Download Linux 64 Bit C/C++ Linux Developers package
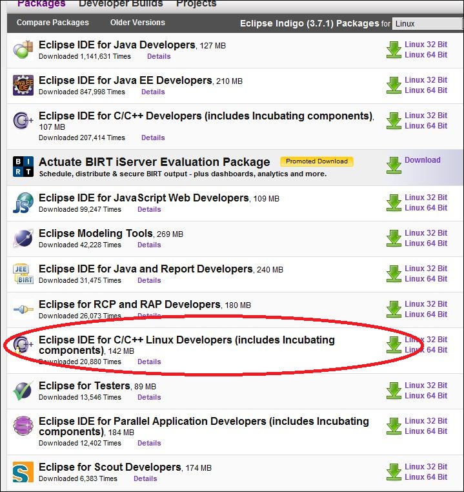Image resolution: width=464 pixels, height=492 pixels. 426,350
